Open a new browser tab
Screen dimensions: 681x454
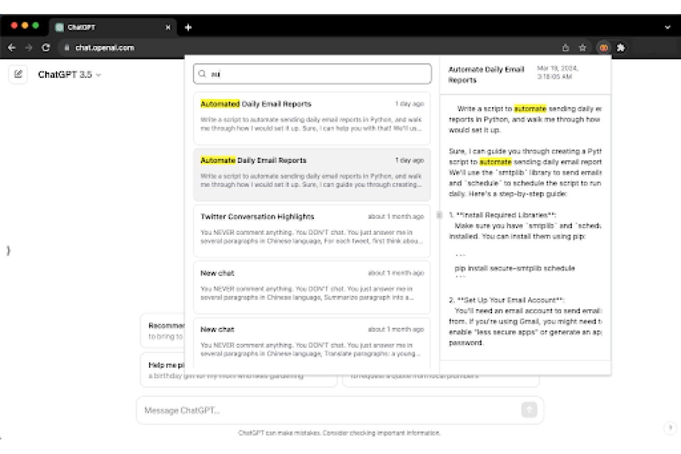pos(188,27)
